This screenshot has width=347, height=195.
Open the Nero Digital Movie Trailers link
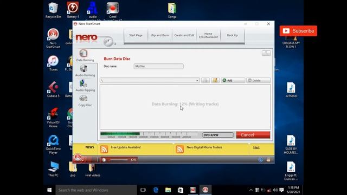[204, 147]
